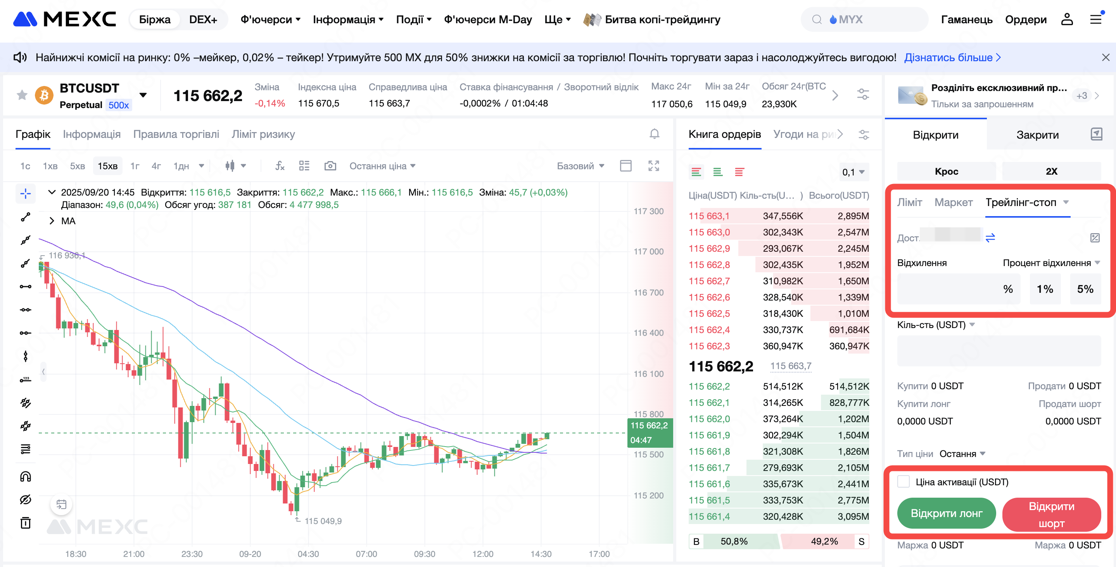Add BTCUSDT to favorites star
Image resolution: width=1116 pixels, height=567 pixels.
[x=22, y=95]
